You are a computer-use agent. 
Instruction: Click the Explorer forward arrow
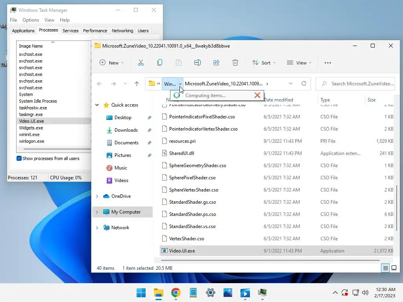(113, 84)
